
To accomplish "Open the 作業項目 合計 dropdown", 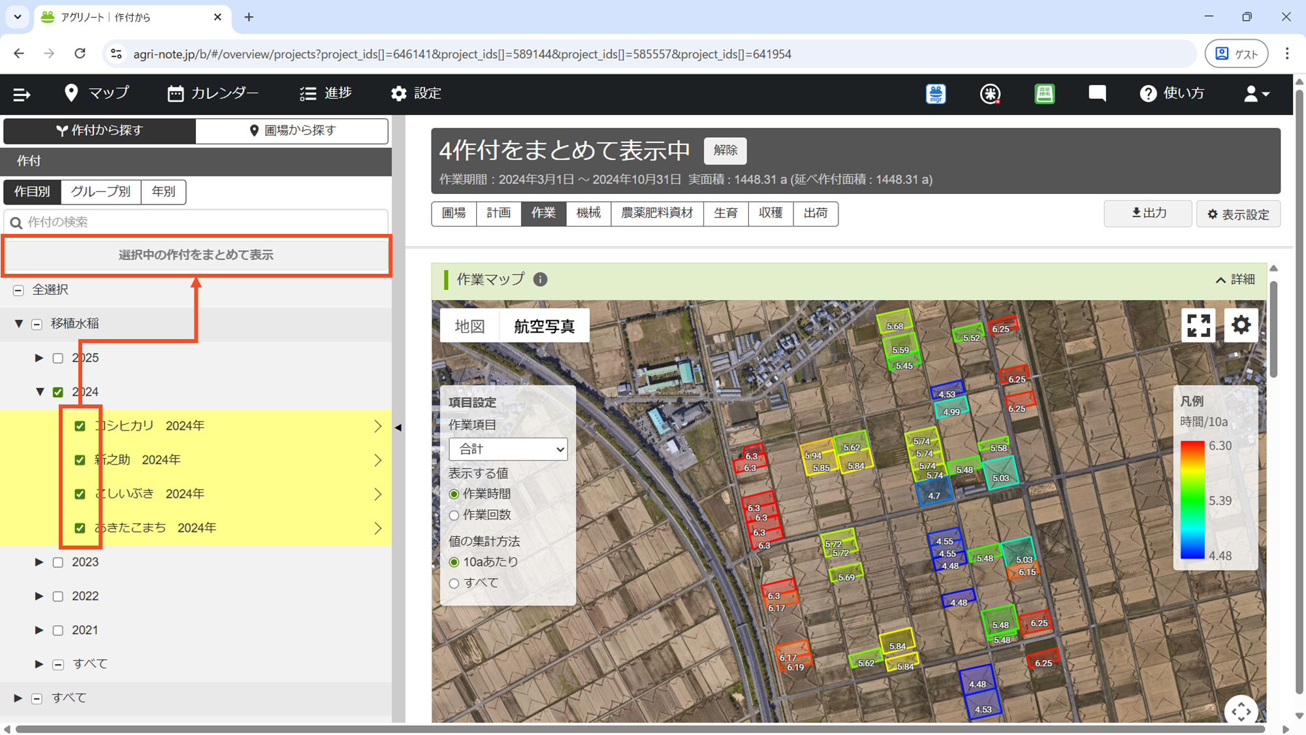I will pos(508,449).
